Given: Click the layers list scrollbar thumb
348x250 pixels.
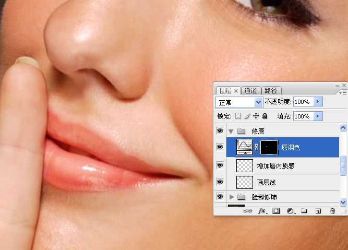Looking at the screenshot, I should [343, 165].
